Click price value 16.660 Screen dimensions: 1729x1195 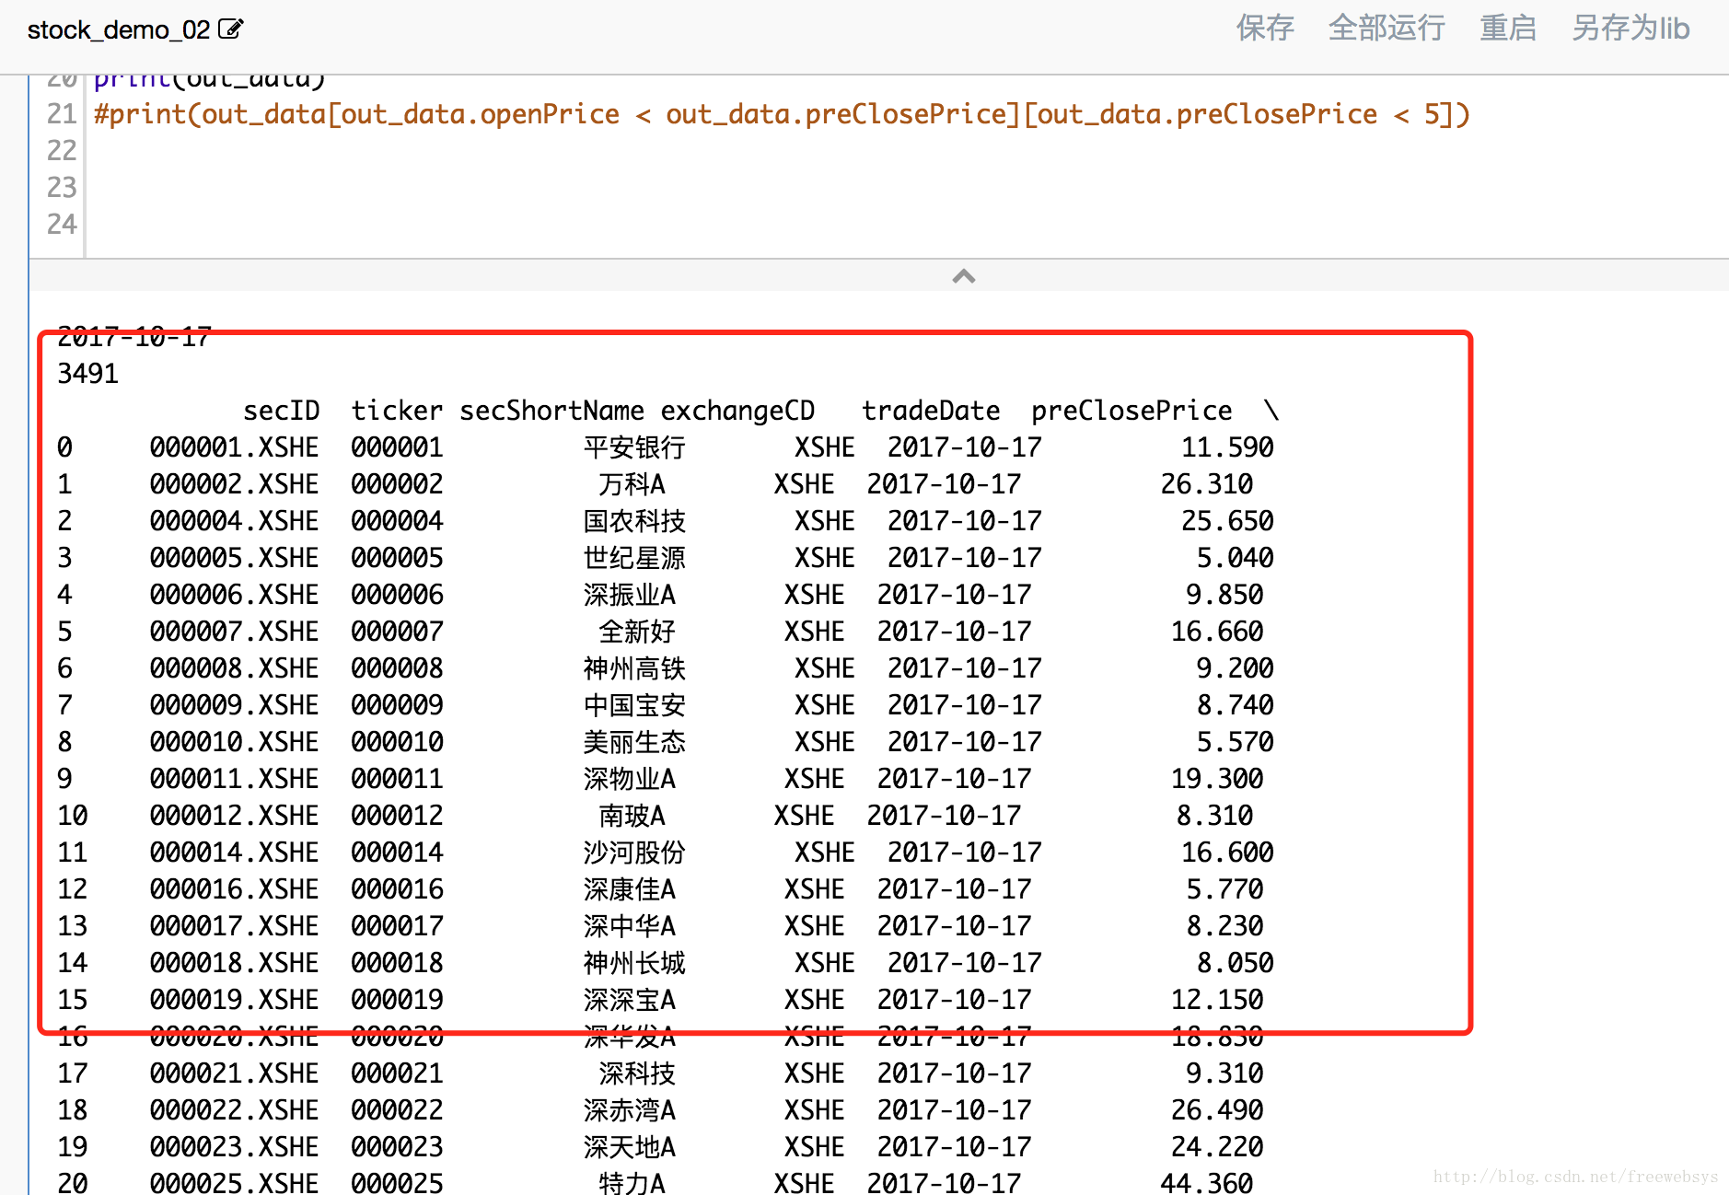click(x=1217, y=632)
